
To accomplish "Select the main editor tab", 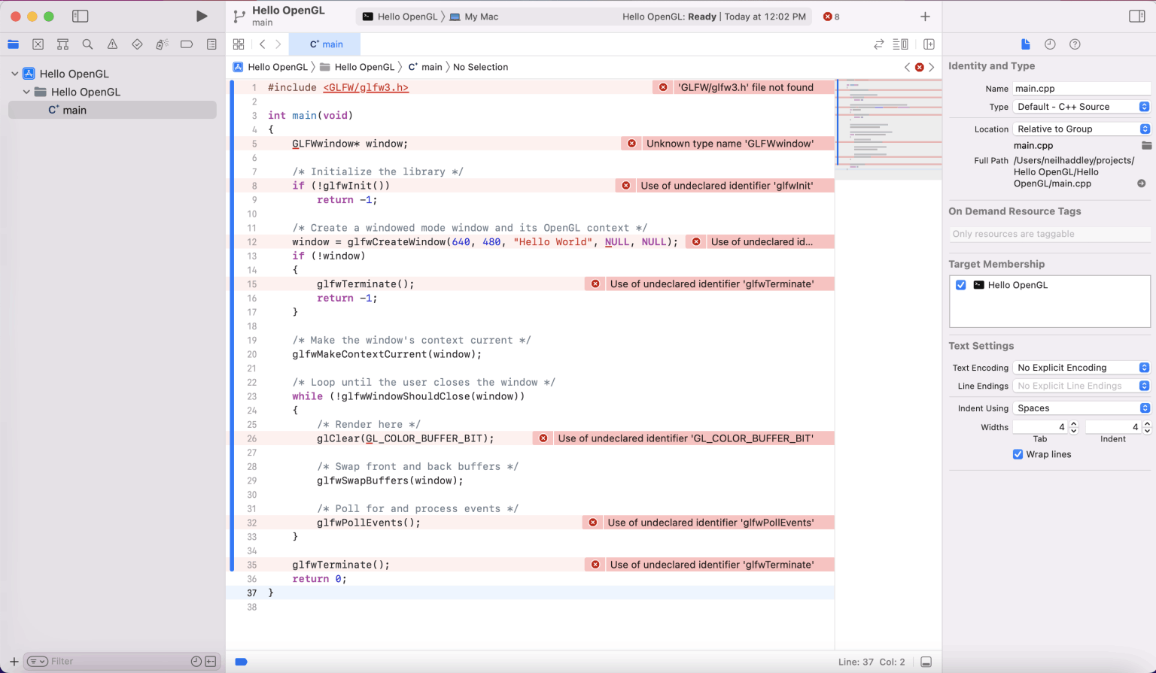I will (x=325, y=44).
